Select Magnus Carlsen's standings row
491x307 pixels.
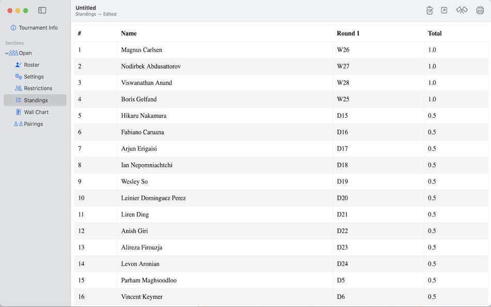pyautogui.click(x=207, y=50)
